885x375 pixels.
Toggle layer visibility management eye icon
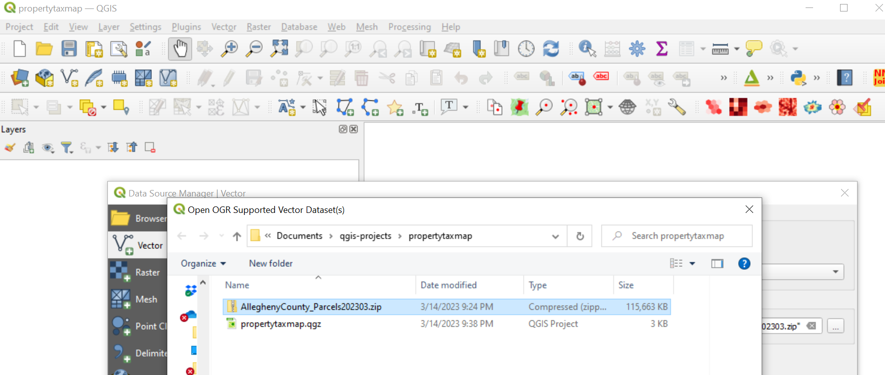click(48, 148)
